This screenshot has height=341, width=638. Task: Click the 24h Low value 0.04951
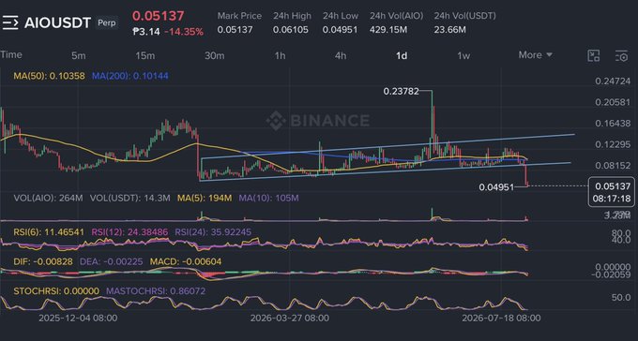coord(341,30)
